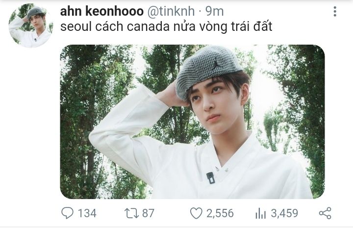Open the 9m timestamp permalink
This screenshot has height=228, width=353.
click(214, 11)
